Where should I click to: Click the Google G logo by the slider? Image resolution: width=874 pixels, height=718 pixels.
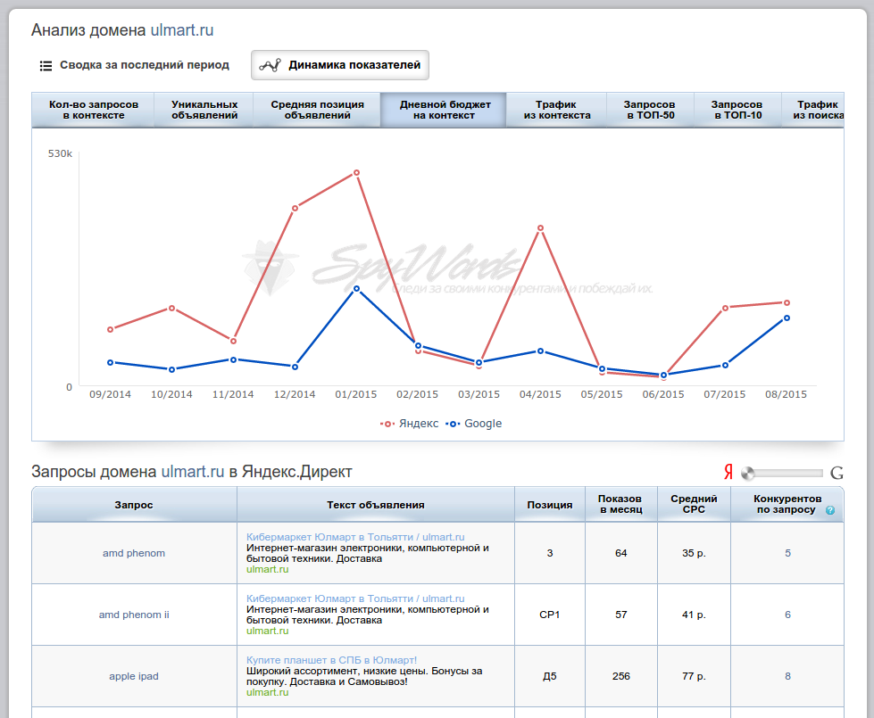click(x=837, y=473)
